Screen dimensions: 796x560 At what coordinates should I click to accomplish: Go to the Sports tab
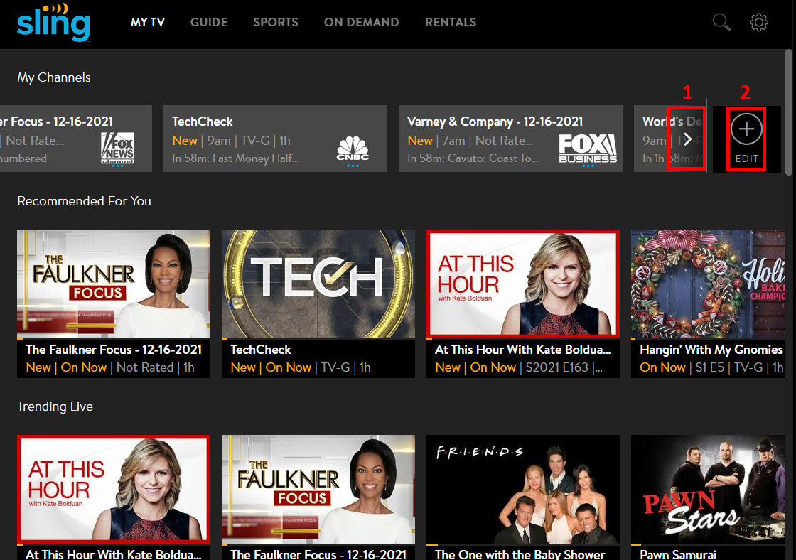[x=276, y=22]
